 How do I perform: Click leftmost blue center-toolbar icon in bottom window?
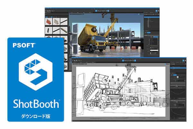[123, 60]
